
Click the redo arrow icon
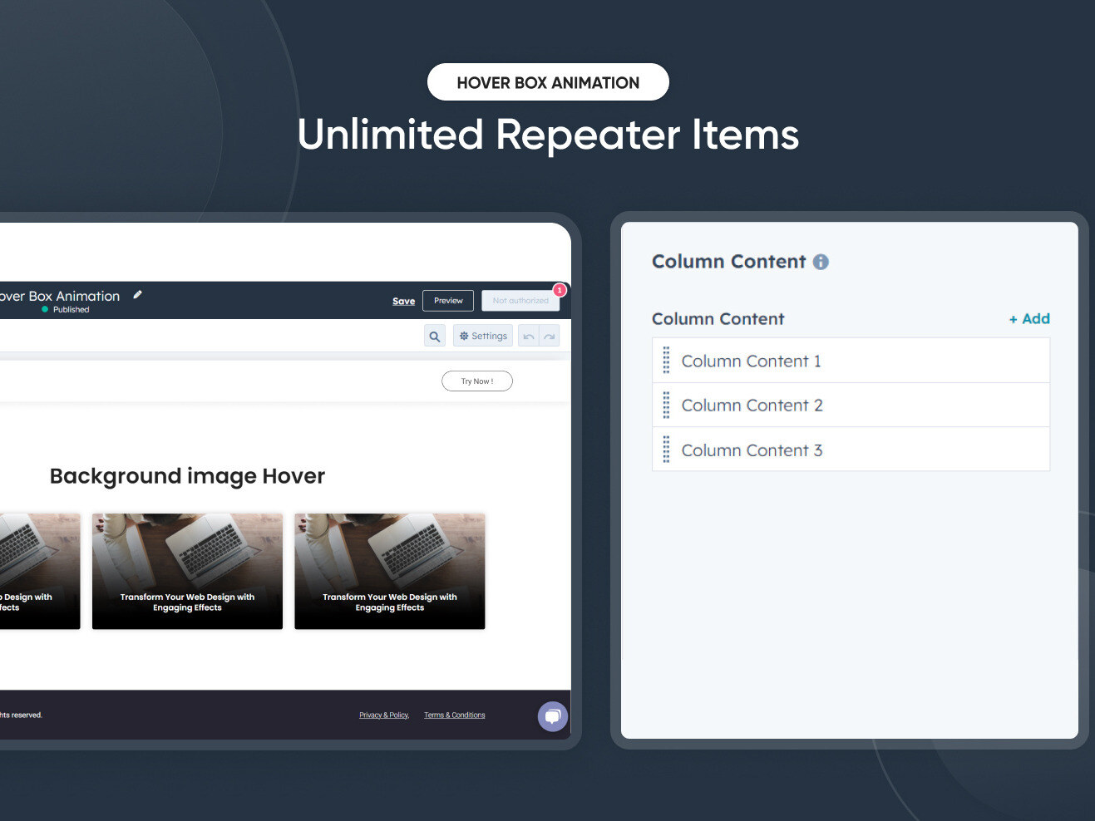548,336
